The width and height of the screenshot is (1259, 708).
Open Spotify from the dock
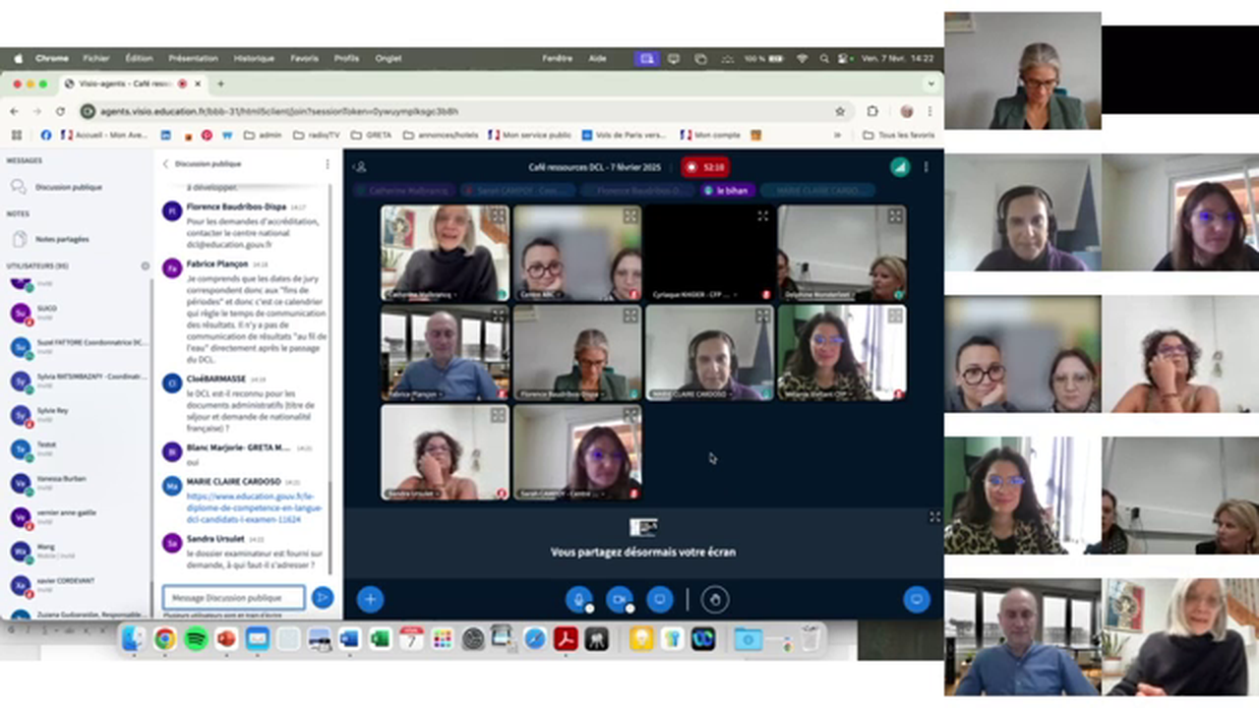click(x=196, y=639)
